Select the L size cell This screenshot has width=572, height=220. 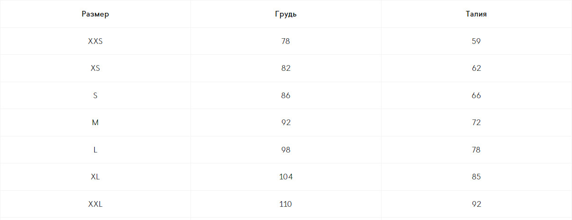[x=95, y=150]
